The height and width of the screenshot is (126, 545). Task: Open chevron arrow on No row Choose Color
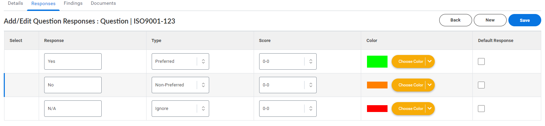(430, 85)
